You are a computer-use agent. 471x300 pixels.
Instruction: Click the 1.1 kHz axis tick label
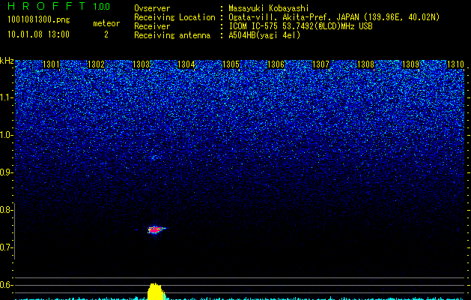click(x=6, y=97)
